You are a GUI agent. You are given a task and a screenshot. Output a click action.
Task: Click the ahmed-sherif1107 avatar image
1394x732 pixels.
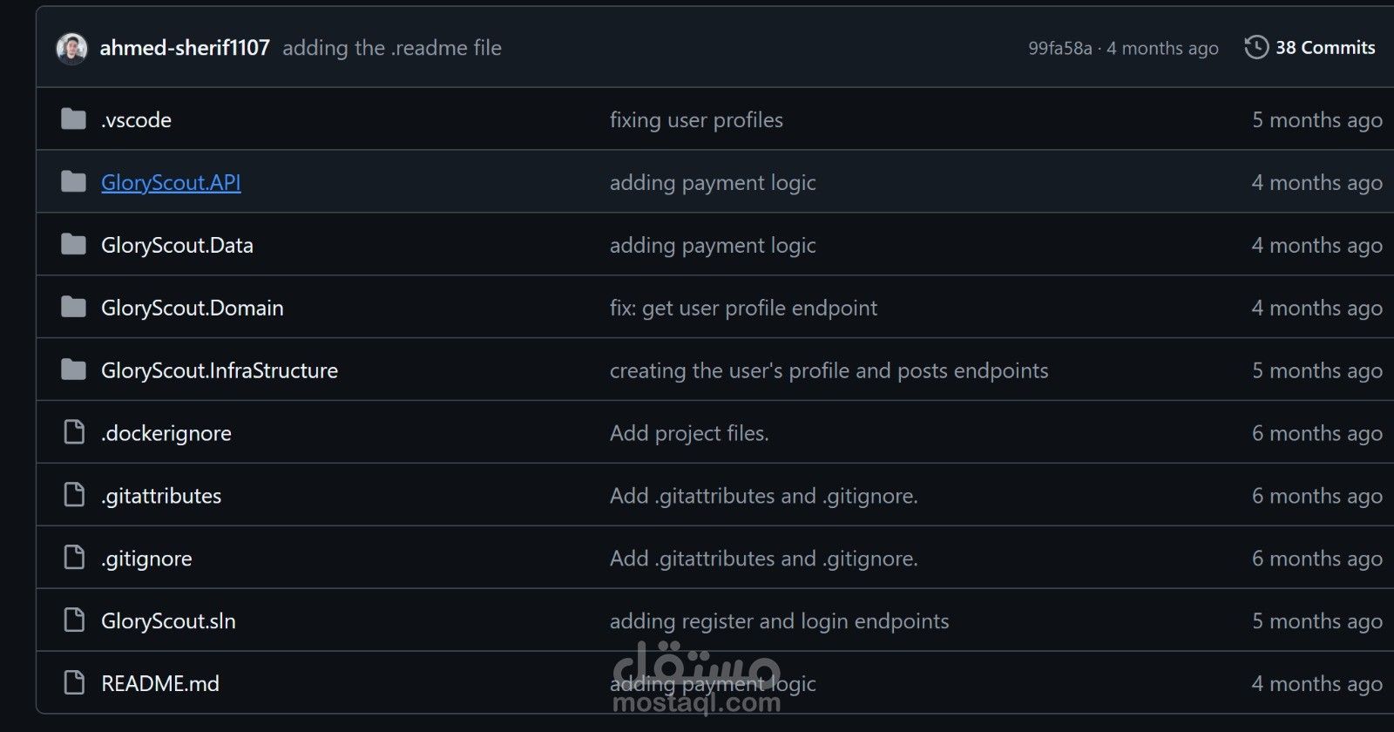[x=71, y=48]
